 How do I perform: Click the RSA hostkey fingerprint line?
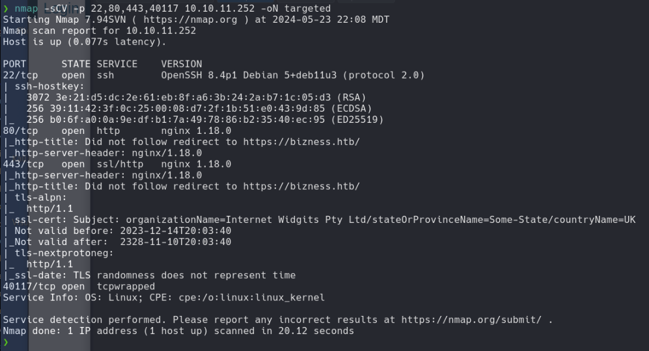point(196,97)
